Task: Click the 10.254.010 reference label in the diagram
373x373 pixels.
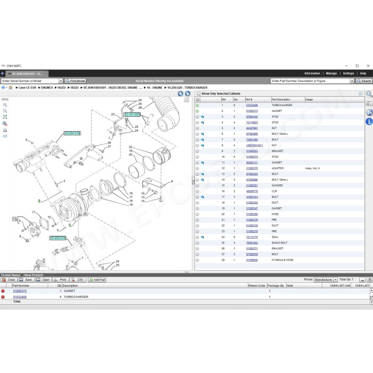Action: (72, 133)
